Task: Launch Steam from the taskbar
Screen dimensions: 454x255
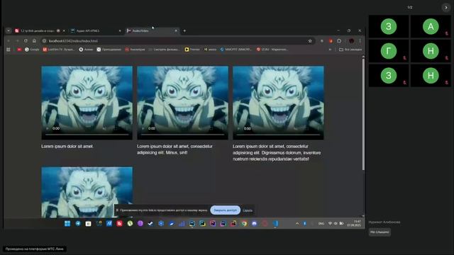Action: (150, 224)
